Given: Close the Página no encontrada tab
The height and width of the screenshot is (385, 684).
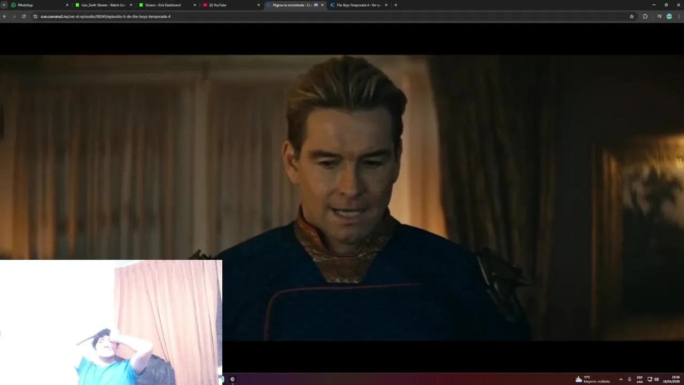Looking at the screenshot, I should [322, 5].
